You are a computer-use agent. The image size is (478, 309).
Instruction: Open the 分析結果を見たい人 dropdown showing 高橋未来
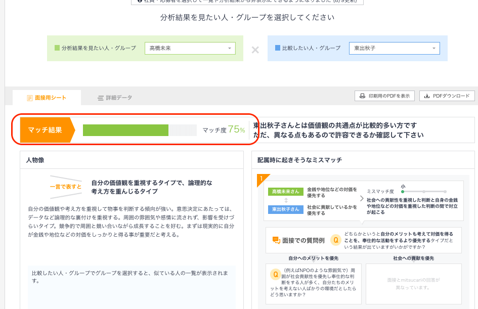click(190, 48)
